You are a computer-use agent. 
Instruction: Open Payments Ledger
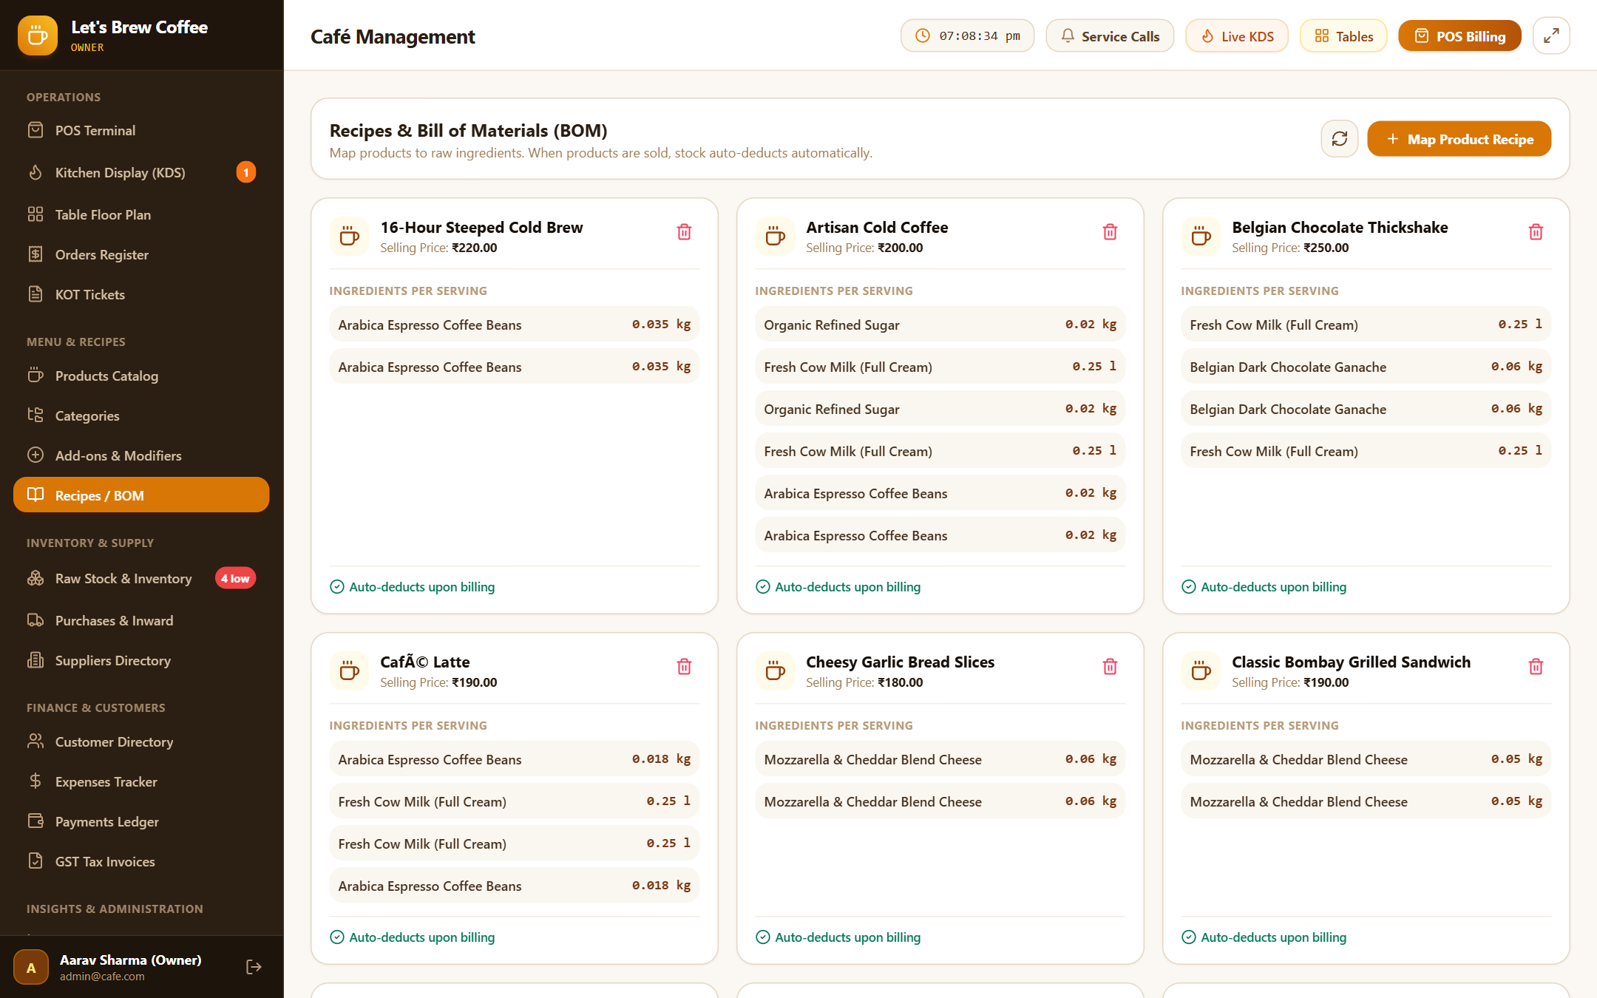(x=141, y=821)
